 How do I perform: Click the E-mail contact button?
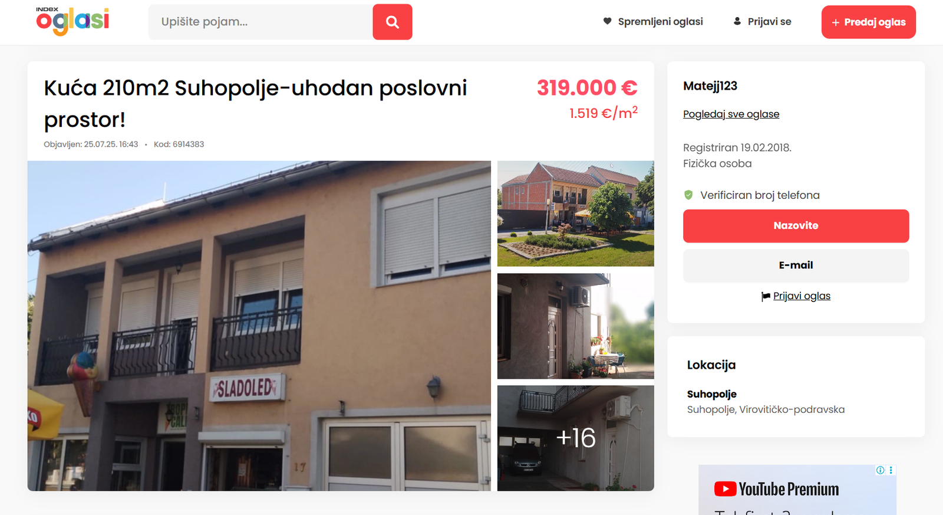click(x=796, y=265)
